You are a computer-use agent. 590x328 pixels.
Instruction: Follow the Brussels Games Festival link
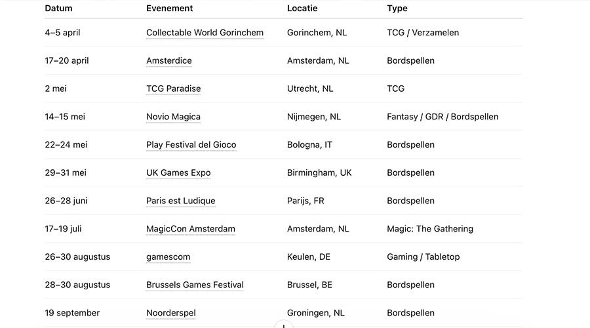[x=195, y=285]
